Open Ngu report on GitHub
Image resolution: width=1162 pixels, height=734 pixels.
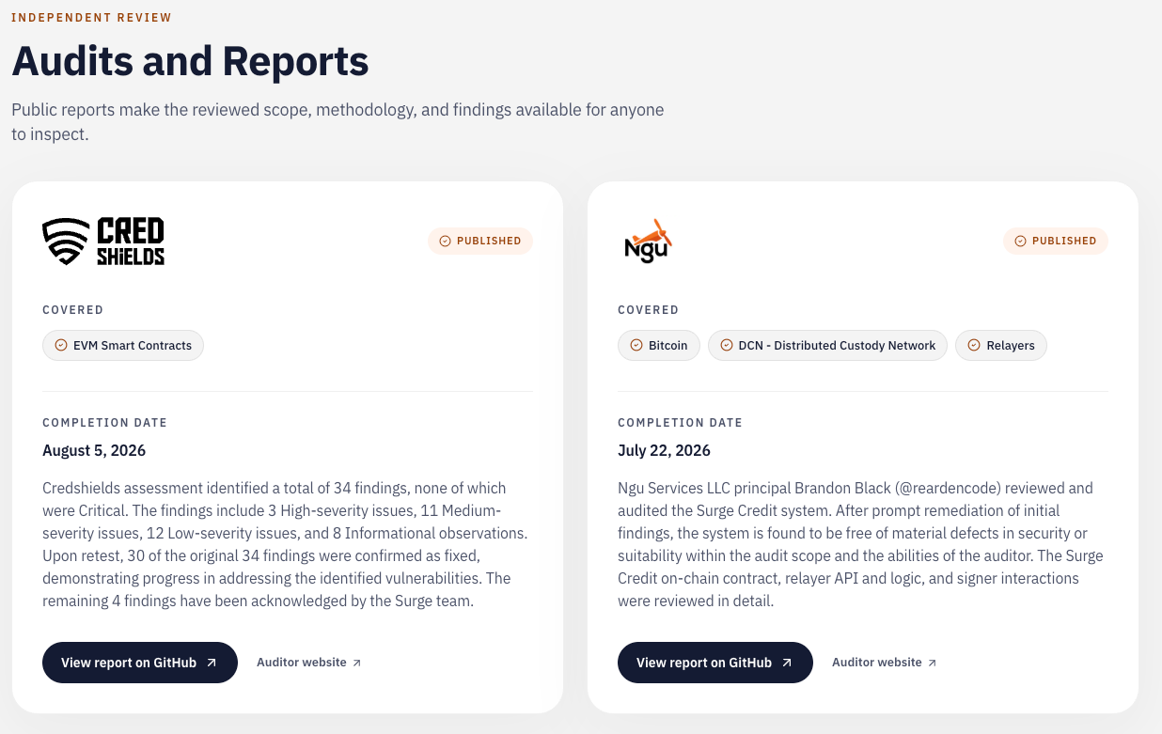pos(715,663)
